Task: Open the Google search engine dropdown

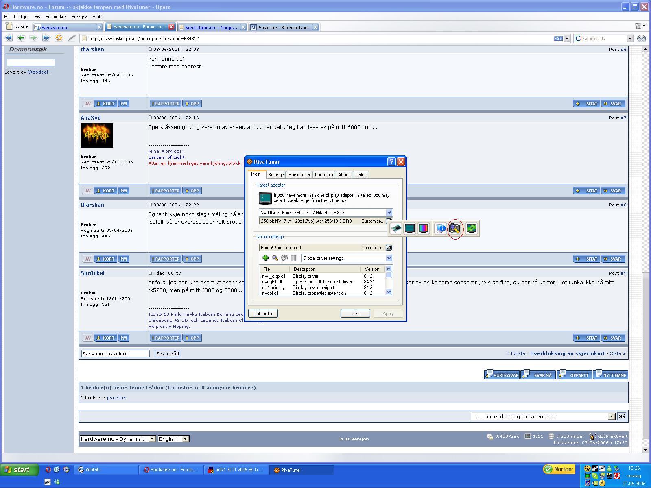Action: (x=630, y=39)
